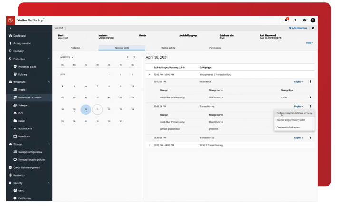
Task: Open actions menu for MSDP storage copy
Action: 310,98
